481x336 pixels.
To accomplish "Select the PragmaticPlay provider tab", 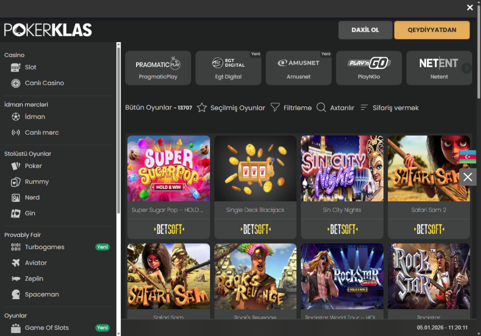I will 158,68.
